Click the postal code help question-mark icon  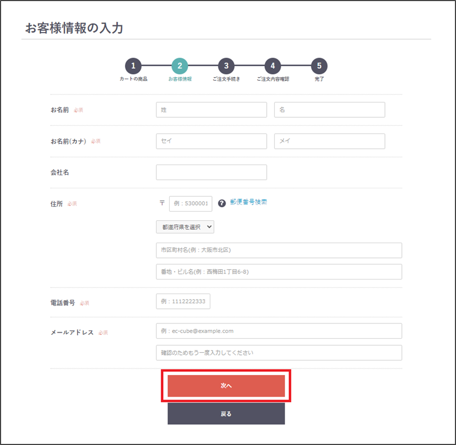pyautogui.click(x=221, y=204)
